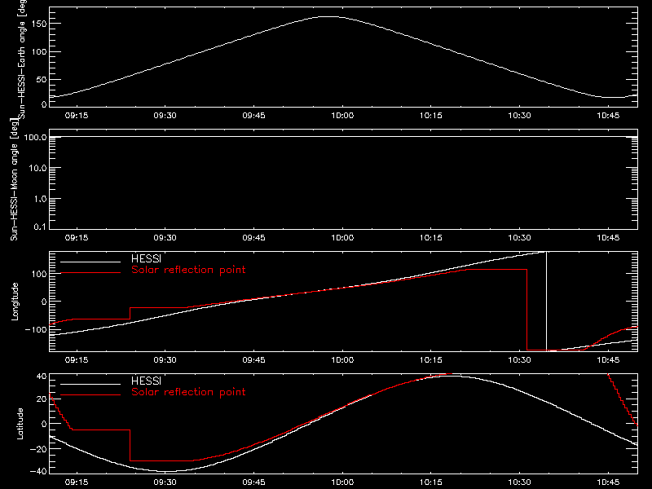The image size is (652, 489).
Task: Click the 10:30 time label under Moon angle plot
Action: point(519,238)
